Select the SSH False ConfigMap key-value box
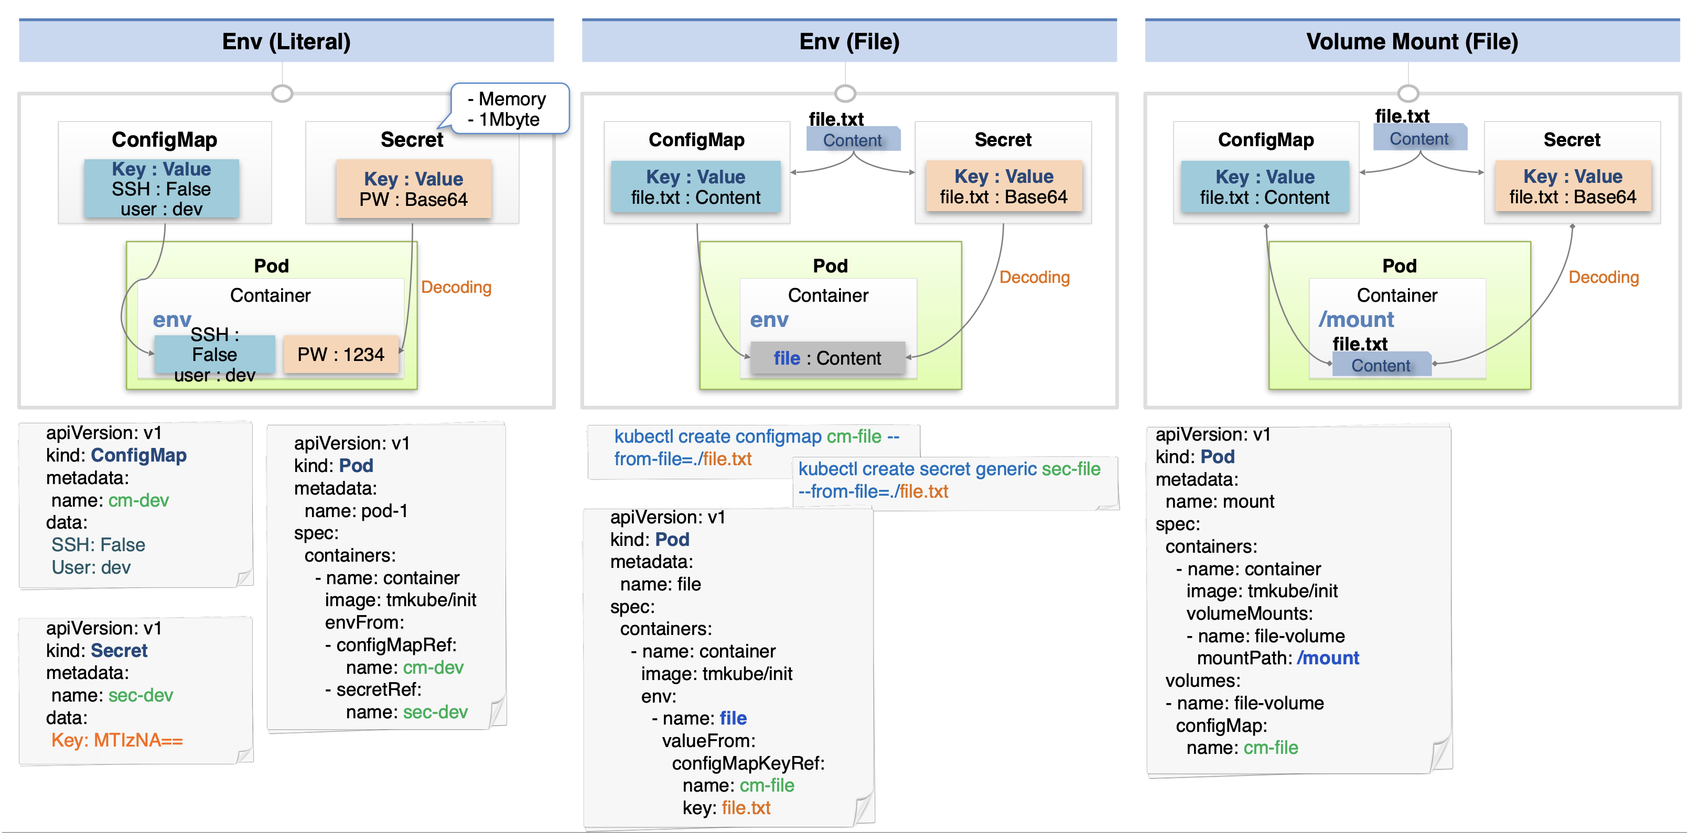This screenshot has width=1700, height=833. [x=161, y=189]
